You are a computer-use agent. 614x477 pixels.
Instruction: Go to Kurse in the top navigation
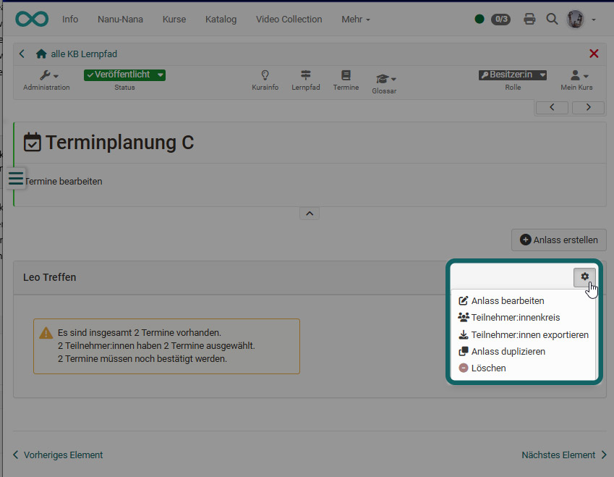click(174, 20)
